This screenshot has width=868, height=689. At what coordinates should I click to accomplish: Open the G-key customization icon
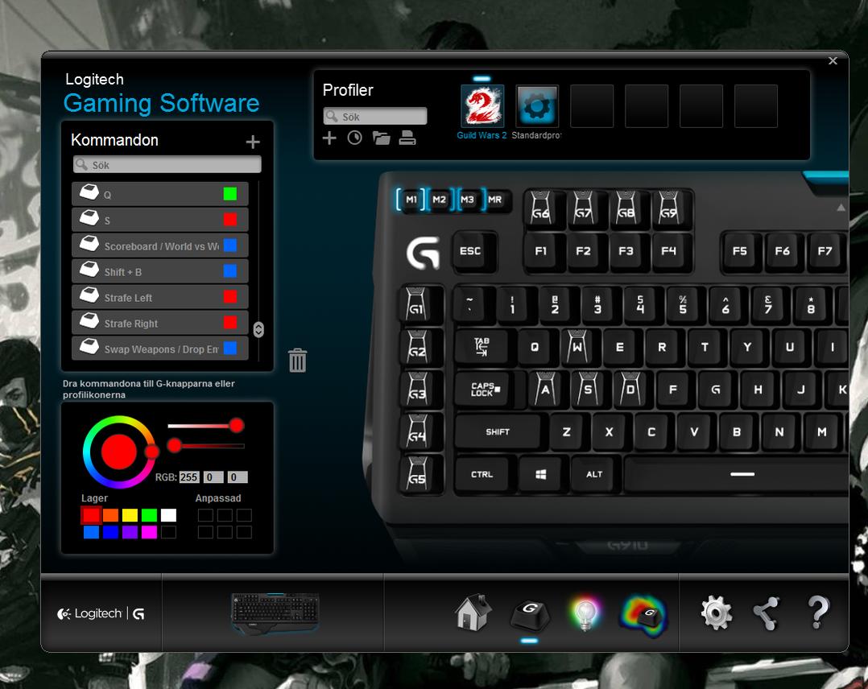[x=529, y=614]
